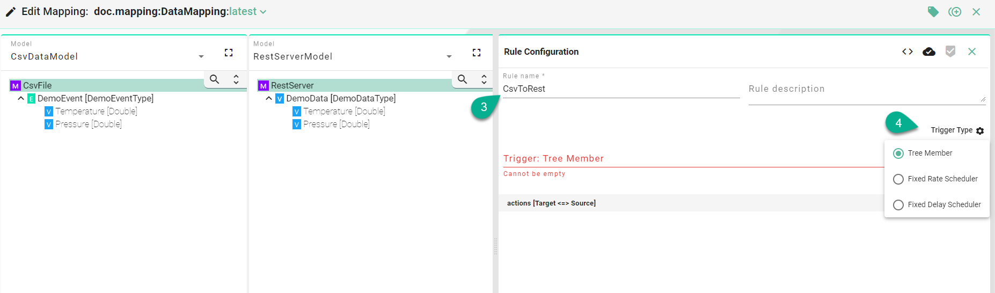This screenshot has height=293, width=995.
Task: Close the Rule Configuration panel
Action: click(972, 52)
